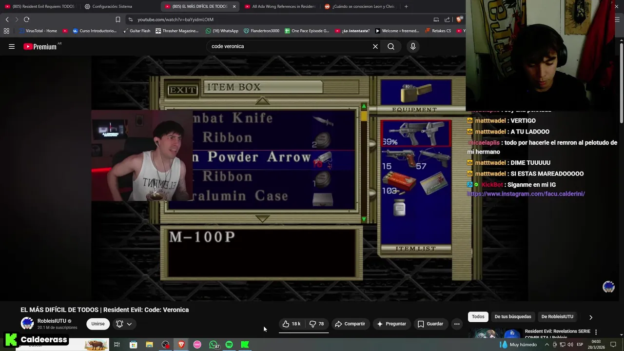This screenshot has width=624, height=351.
Task: Click the Compartir share button
Action: pyautogui.click(x=350, y=324)
